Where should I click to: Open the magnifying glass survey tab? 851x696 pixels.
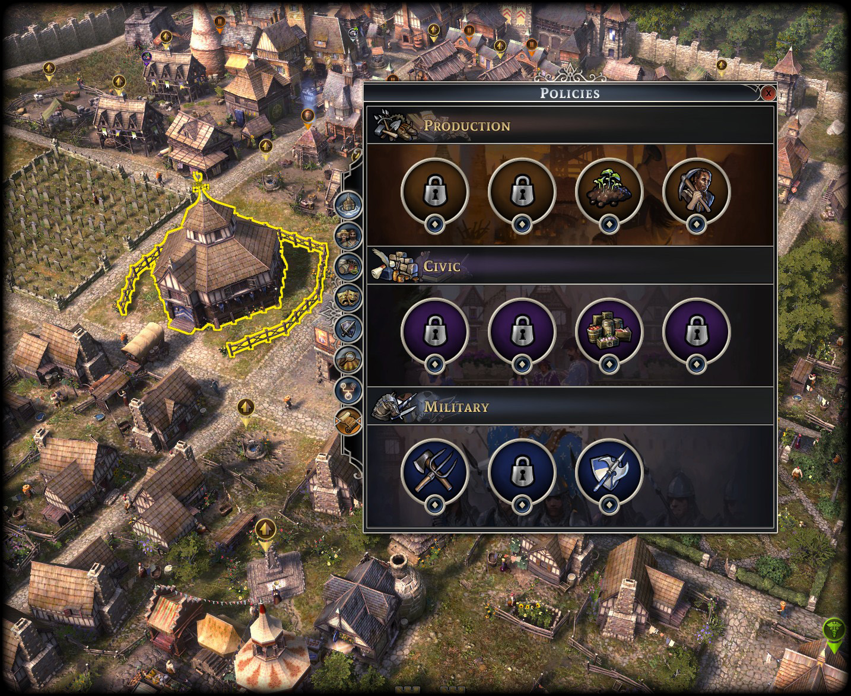point(348,358)
